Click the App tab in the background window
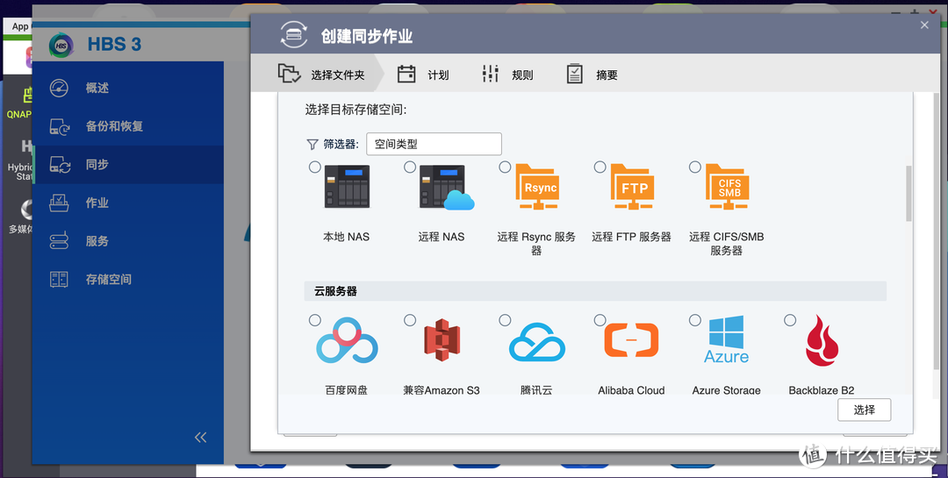This screenshot has height=478, width=948. click(20, 26)
